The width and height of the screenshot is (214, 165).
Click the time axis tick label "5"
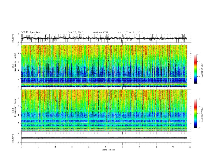[x=106, y=147]
